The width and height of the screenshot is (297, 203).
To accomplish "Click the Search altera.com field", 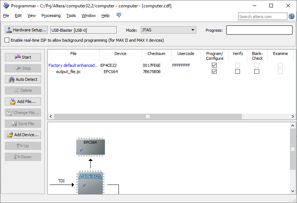I will [x=263, y=17].
